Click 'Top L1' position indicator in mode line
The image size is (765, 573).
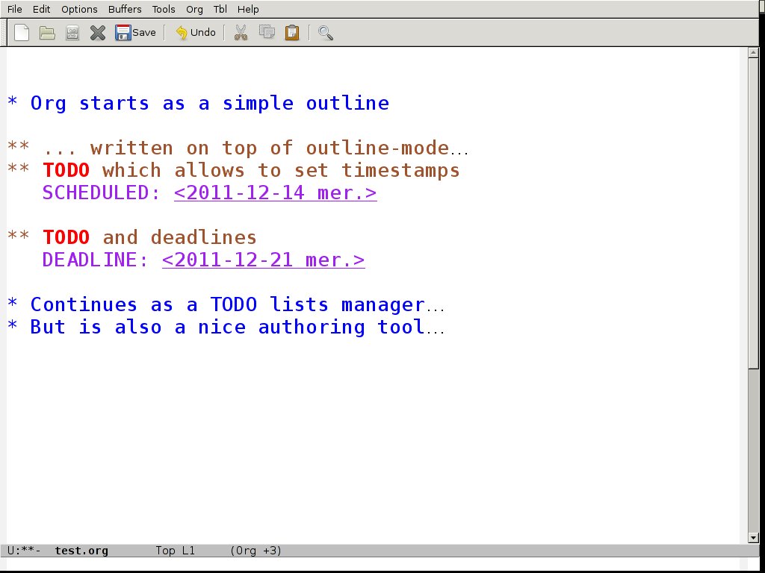pos(175,551)
